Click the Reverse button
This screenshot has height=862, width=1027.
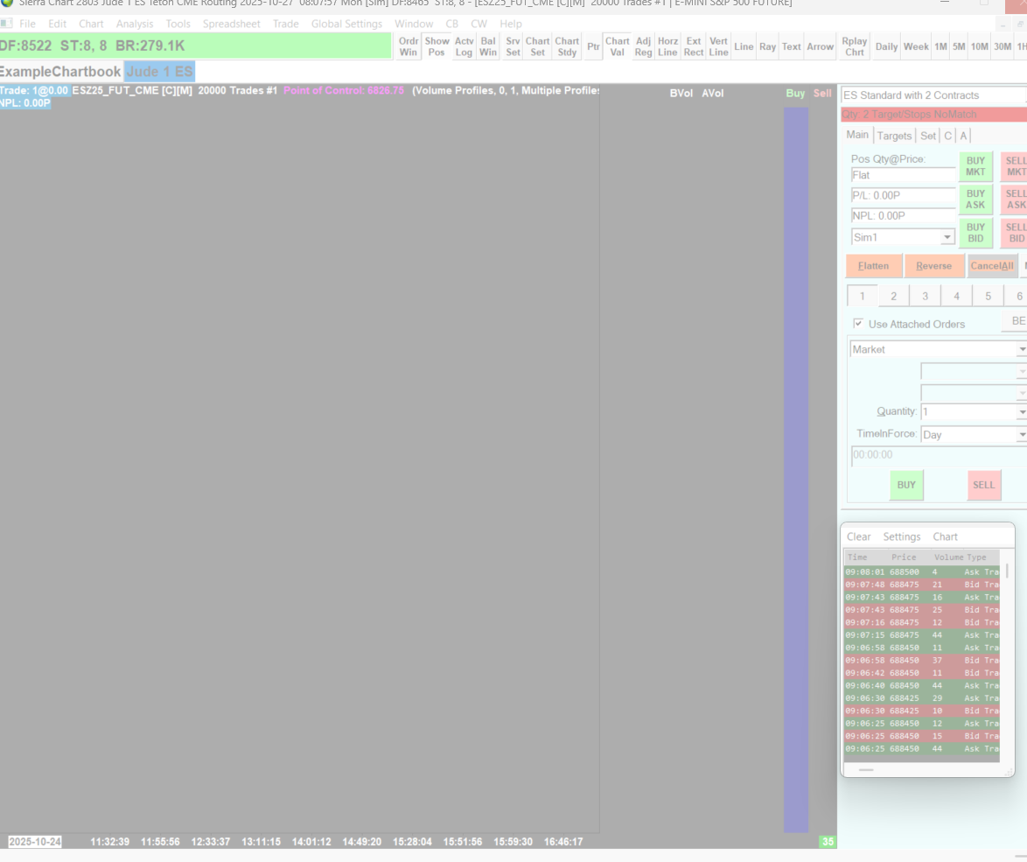933,266
